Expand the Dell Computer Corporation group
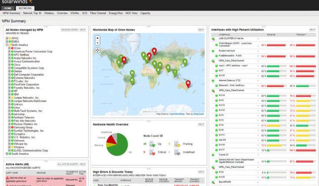Viewport: 319px width, 186px height. click(x=9, y=75)
